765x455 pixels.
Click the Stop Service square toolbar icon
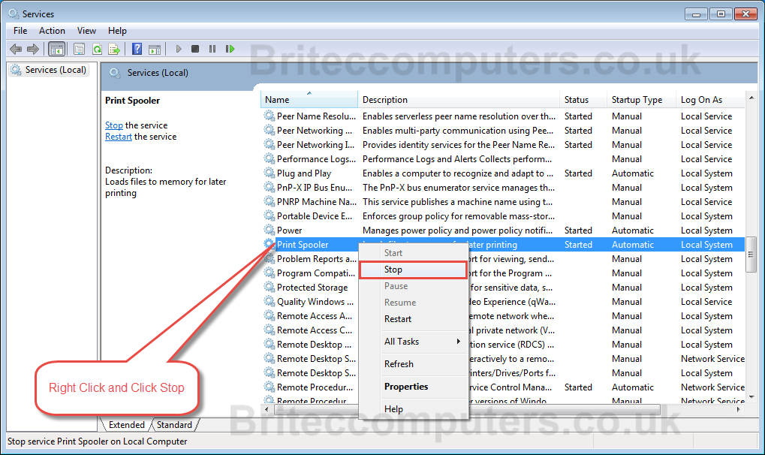point(195,49)
